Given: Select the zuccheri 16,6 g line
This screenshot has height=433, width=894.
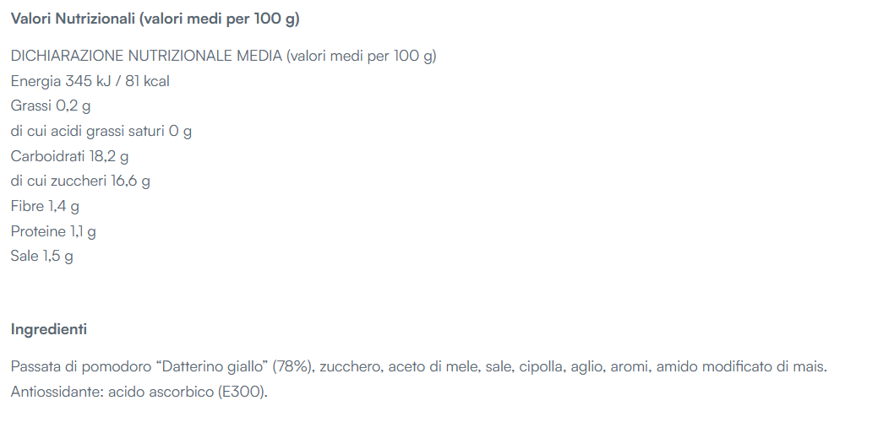Looking at the screenshot, I should (x=80, y=181).
